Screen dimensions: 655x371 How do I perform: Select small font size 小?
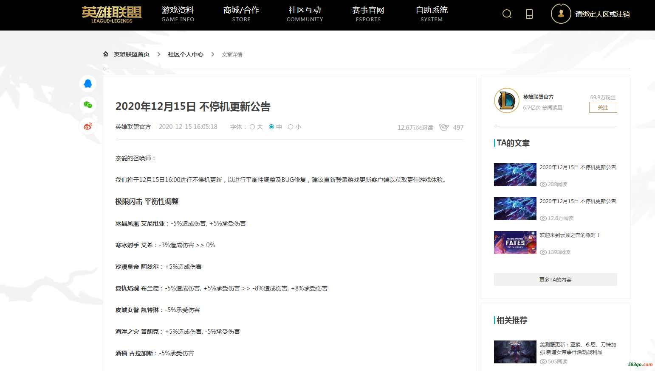(x=291, y=127)
